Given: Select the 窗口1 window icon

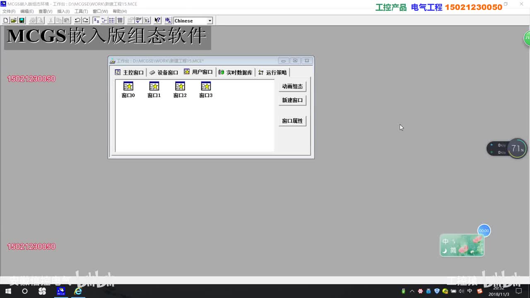Looking at the screenshot, I should [154, 89].
